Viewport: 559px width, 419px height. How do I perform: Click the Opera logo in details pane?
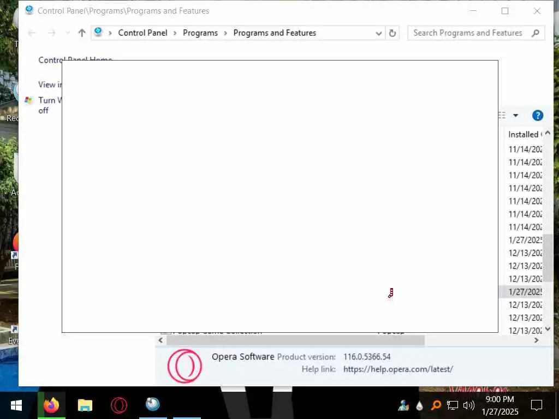click(x=185, y=366)
